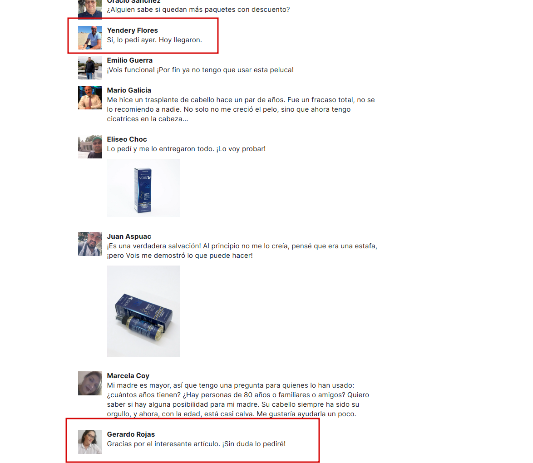The height and width of the screenshot is (463, 533).
Task: Click Gerardo Rojas's comment text
Action: (x=196, y=444)
